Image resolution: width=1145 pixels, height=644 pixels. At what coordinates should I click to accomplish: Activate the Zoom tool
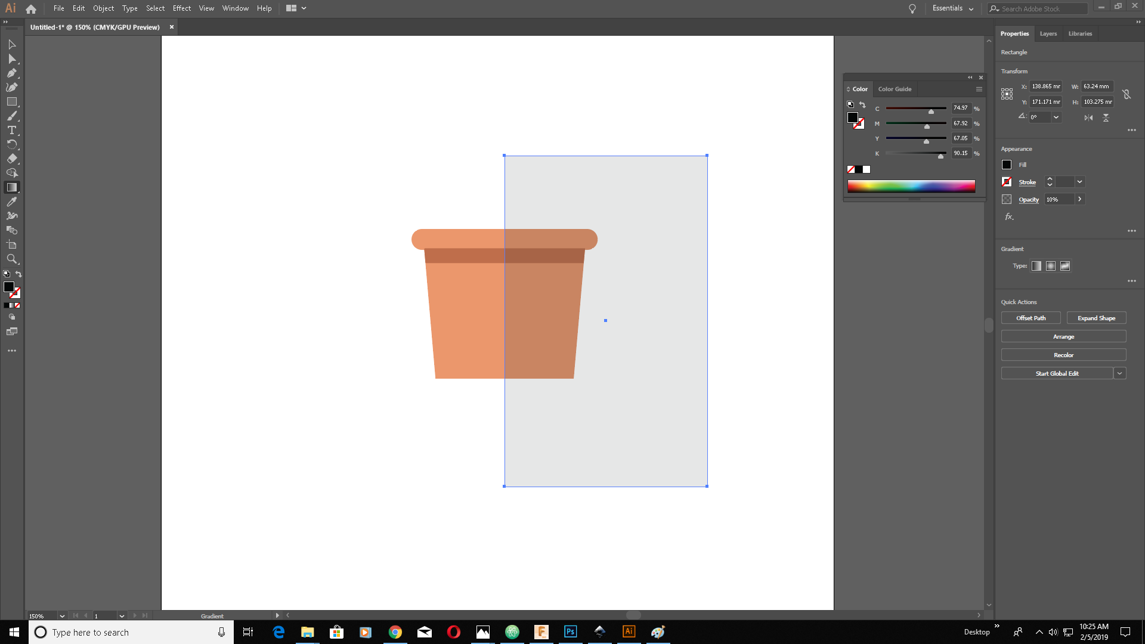pyautogui.click(x=11, y=259)
